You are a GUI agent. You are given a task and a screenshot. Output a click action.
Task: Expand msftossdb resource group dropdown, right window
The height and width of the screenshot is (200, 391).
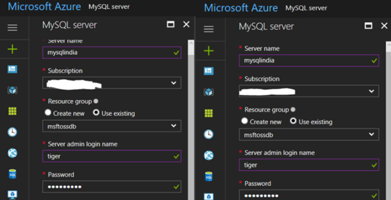pyautogui.click(x=309, y=135)
